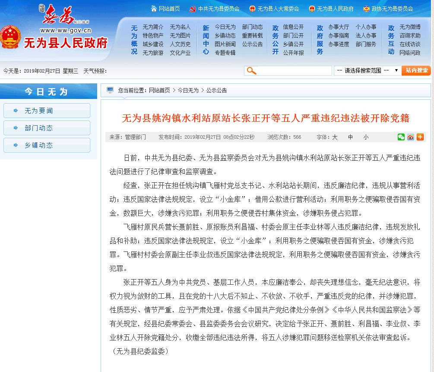Open the 人文历史 link

180,44
